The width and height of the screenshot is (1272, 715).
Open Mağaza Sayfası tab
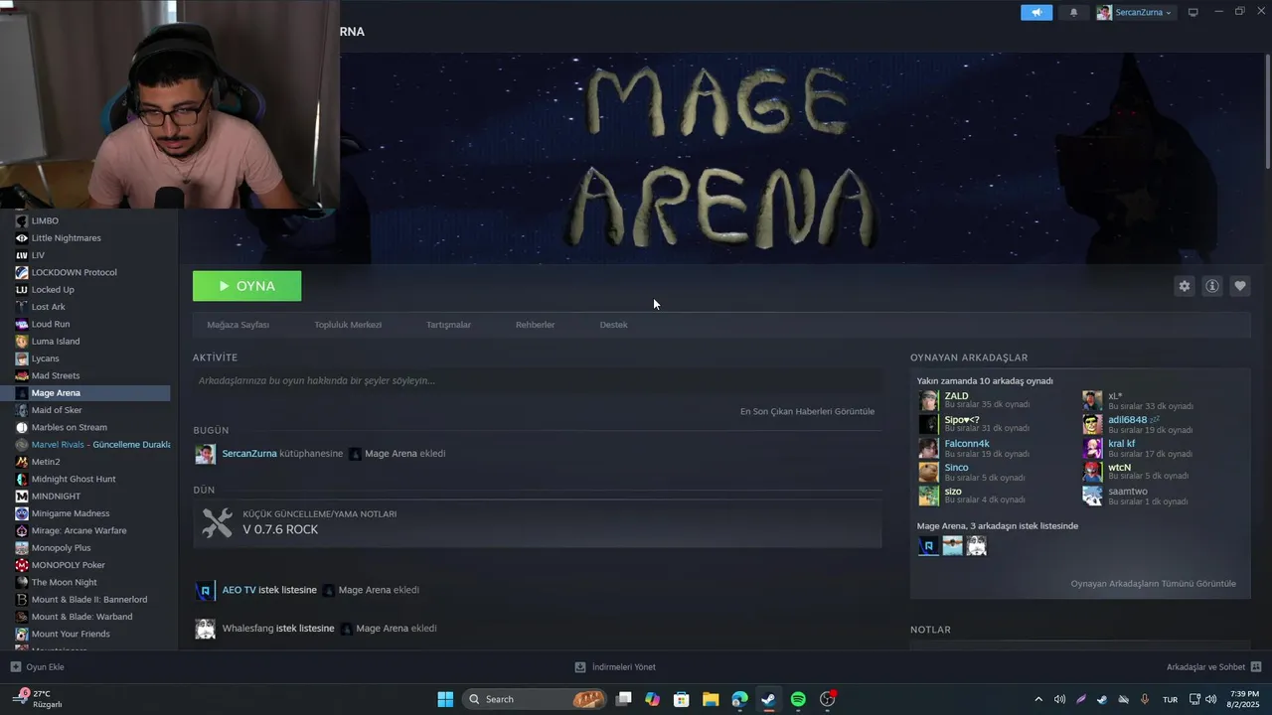point(238,325)
